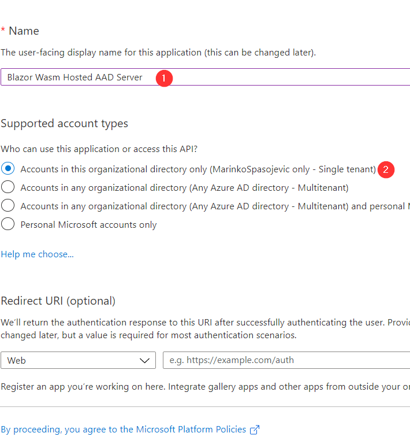This screenshot has width=410, height=444.
Task: Click the external link icon beside Platform Policies
Action: tap(254, 430)
